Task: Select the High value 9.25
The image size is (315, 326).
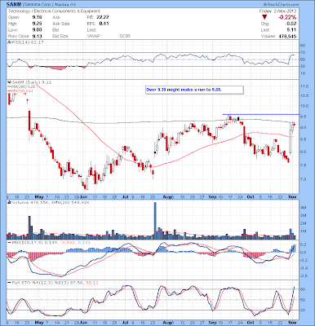Action: point(37,24)
